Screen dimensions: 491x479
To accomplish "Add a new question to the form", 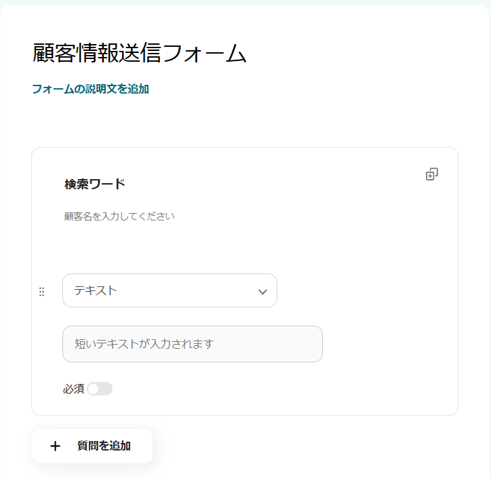I will tap(92, 446).
